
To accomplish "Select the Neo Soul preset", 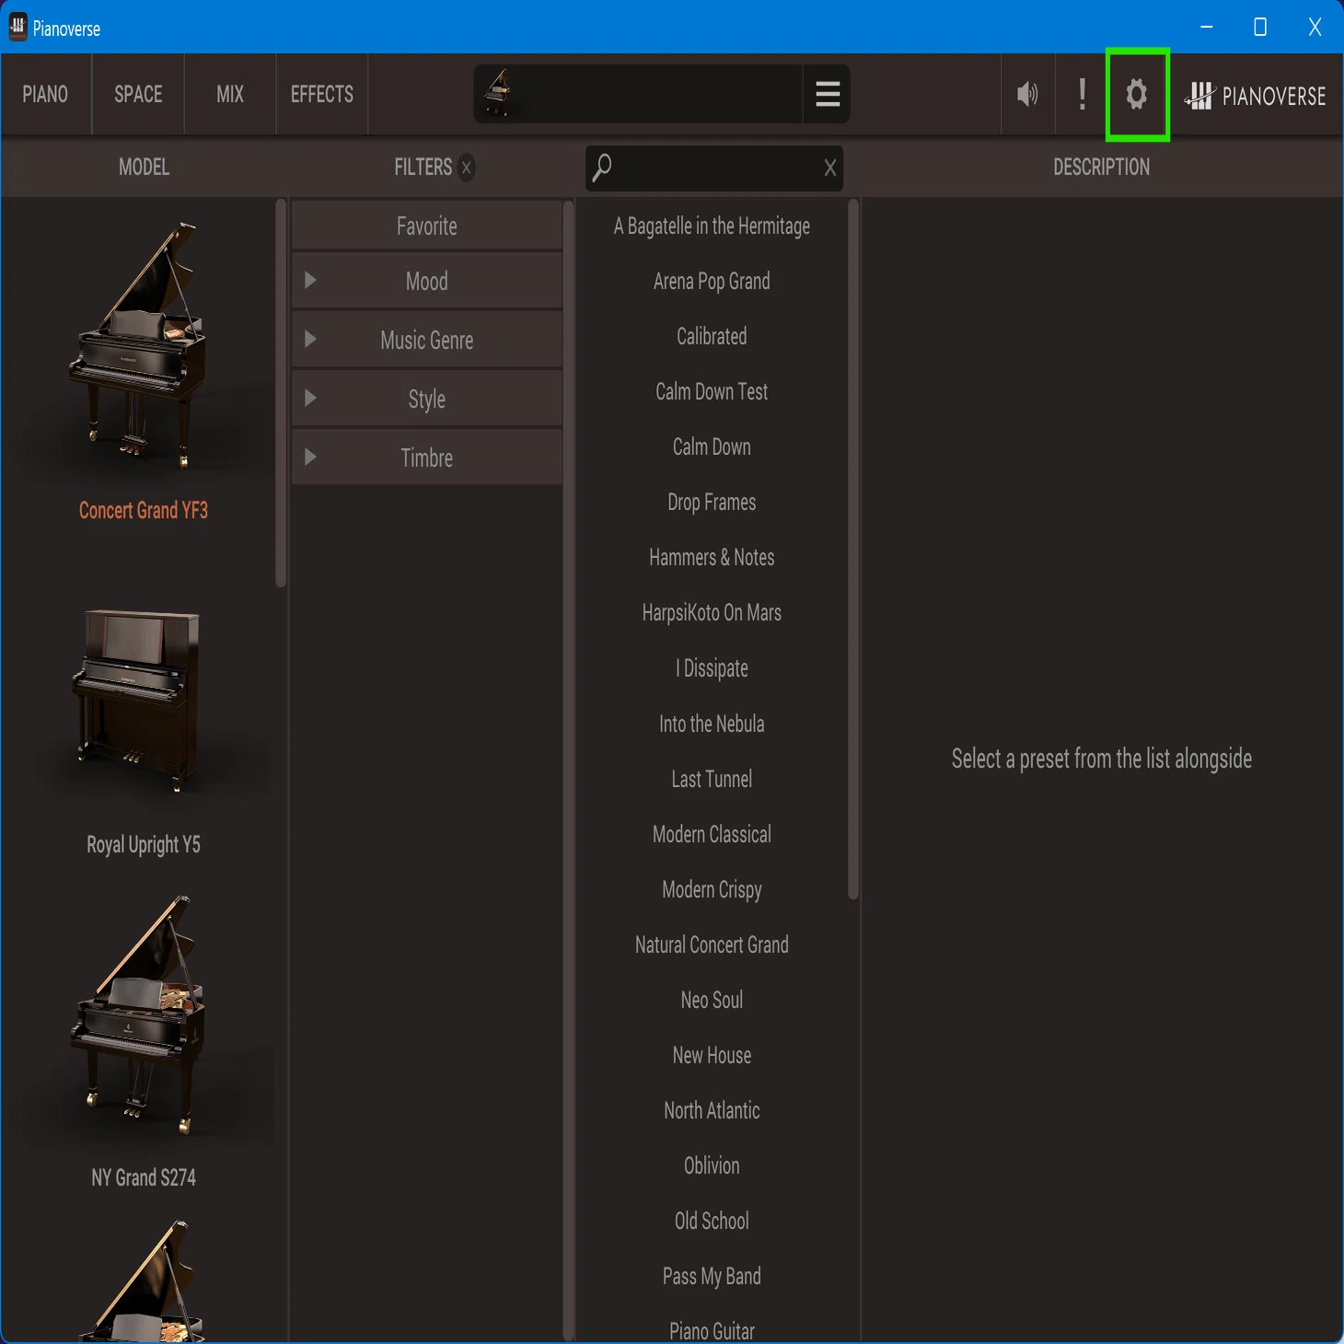I will pyautogui.click(x=712, y=1000).
